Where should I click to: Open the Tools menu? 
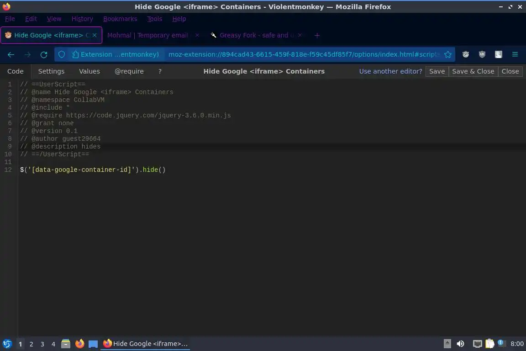pos(155,19)
